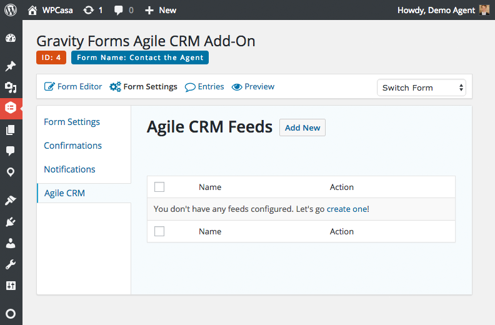Open the map pin Listings sidebar icon

point(11,172)
